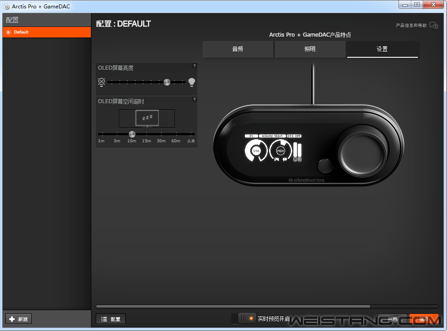Open 产品信息和帮助 link
The height and width of the screenshot is (331, 447).
pos(411,26)
